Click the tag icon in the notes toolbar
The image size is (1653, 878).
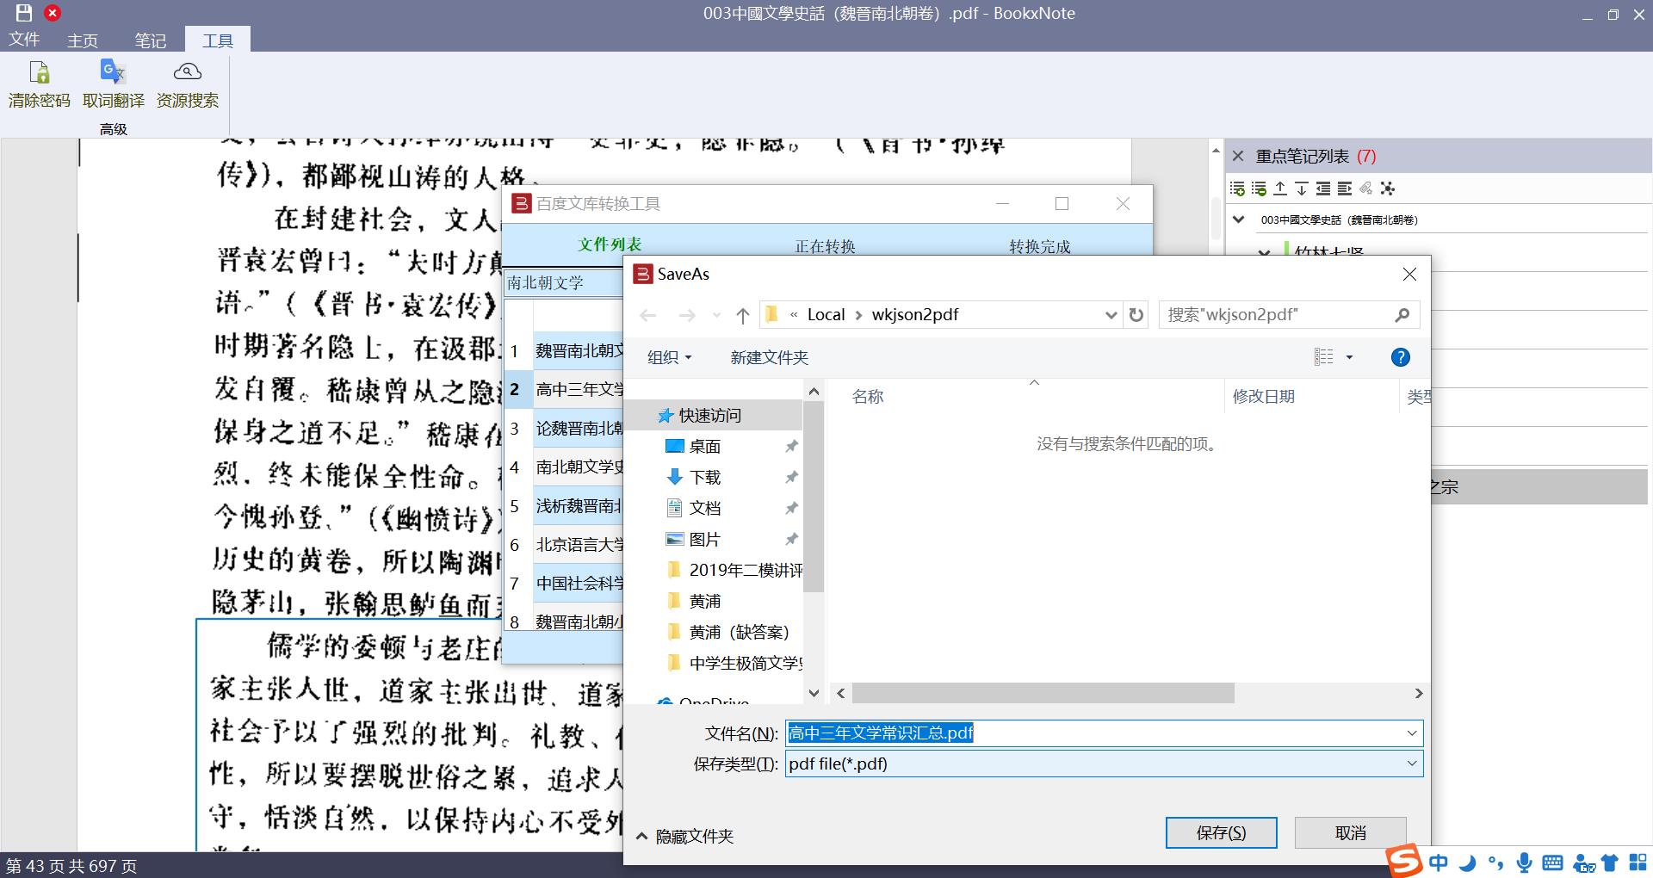pos(1364,188)
